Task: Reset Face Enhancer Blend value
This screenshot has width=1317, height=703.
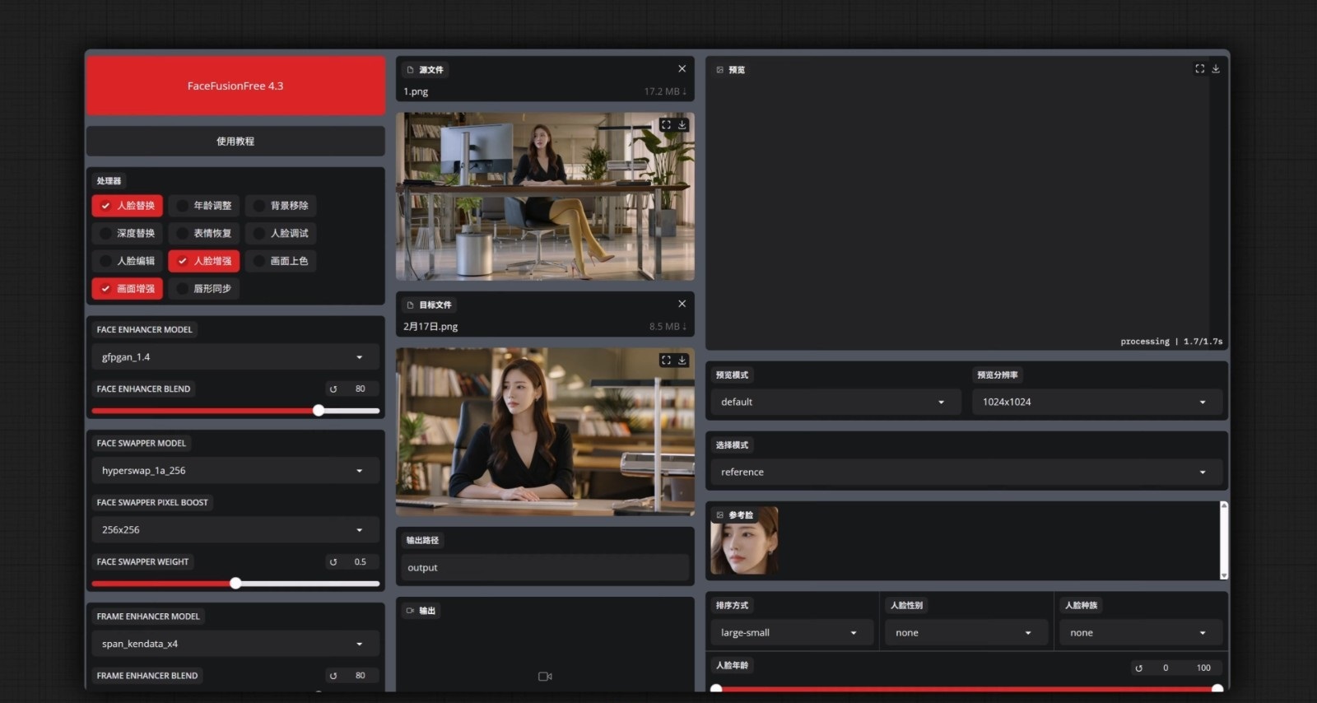Action: tap(333, 389)
